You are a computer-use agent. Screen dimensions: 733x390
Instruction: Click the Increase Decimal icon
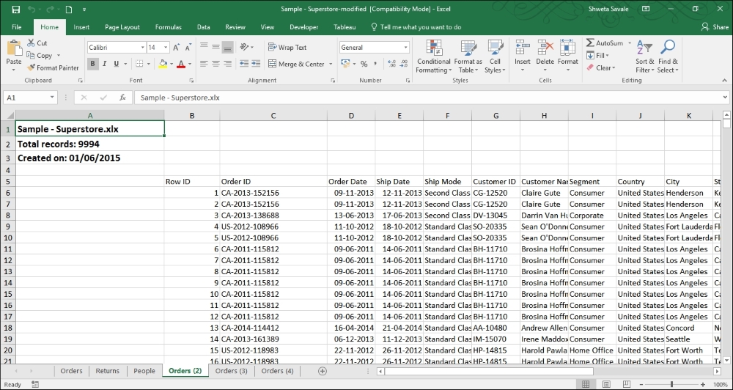391,64
